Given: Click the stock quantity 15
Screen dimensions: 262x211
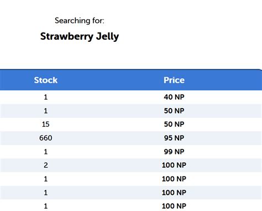Looking at the screenshot, I should point(46,125).
